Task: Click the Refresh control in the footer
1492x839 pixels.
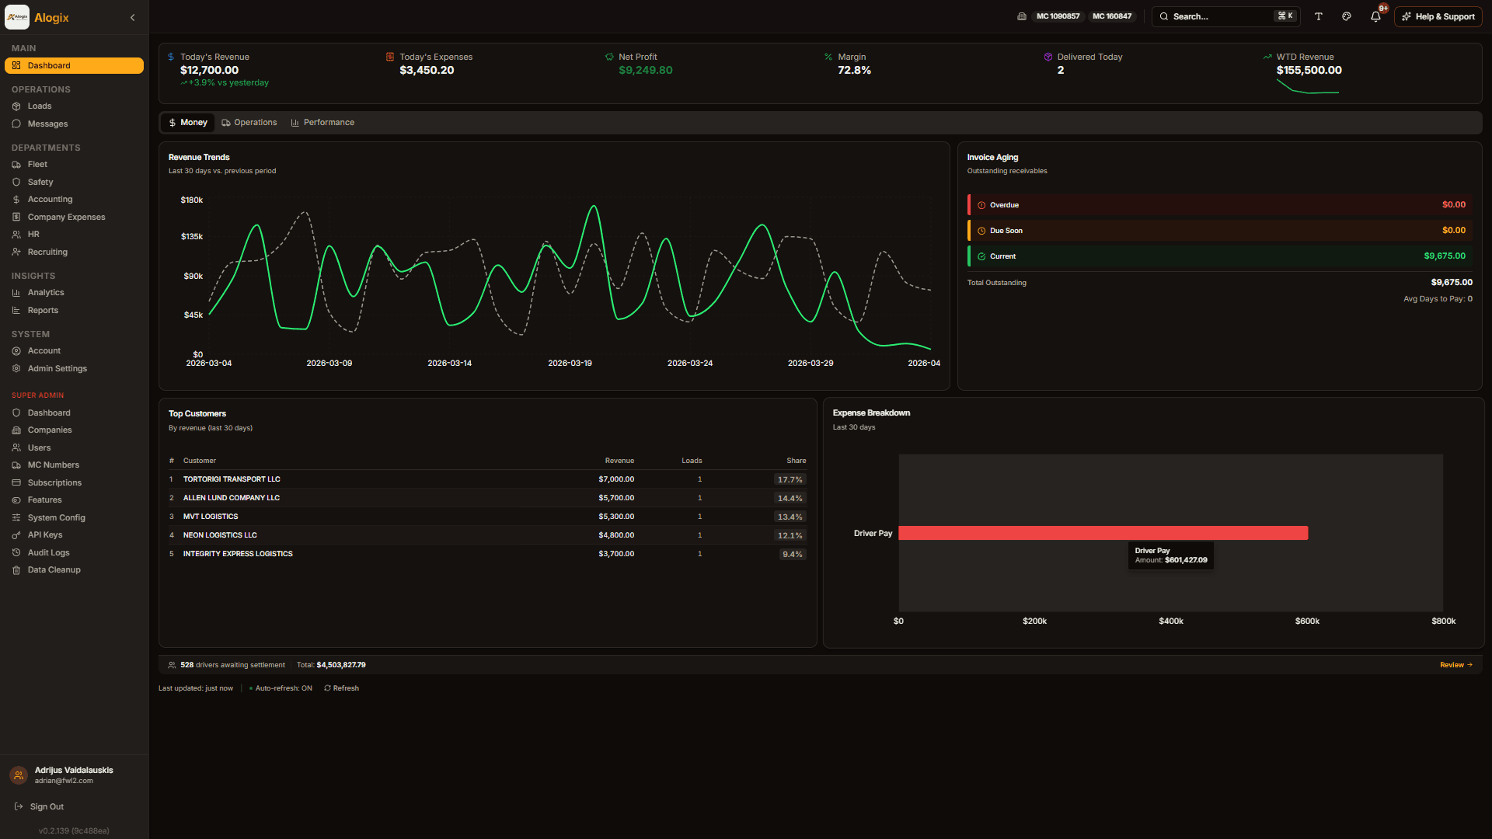Action: [341, 688]
